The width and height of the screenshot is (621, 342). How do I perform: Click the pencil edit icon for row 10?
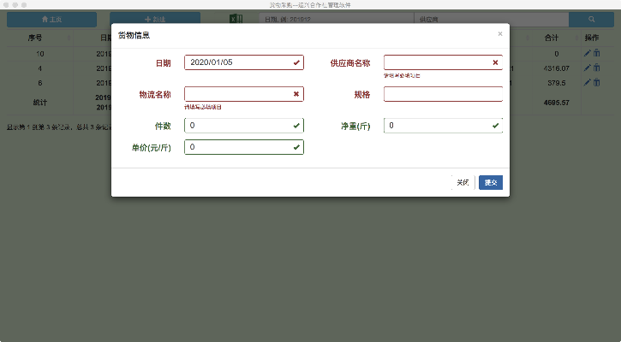[x=588, y=53]
